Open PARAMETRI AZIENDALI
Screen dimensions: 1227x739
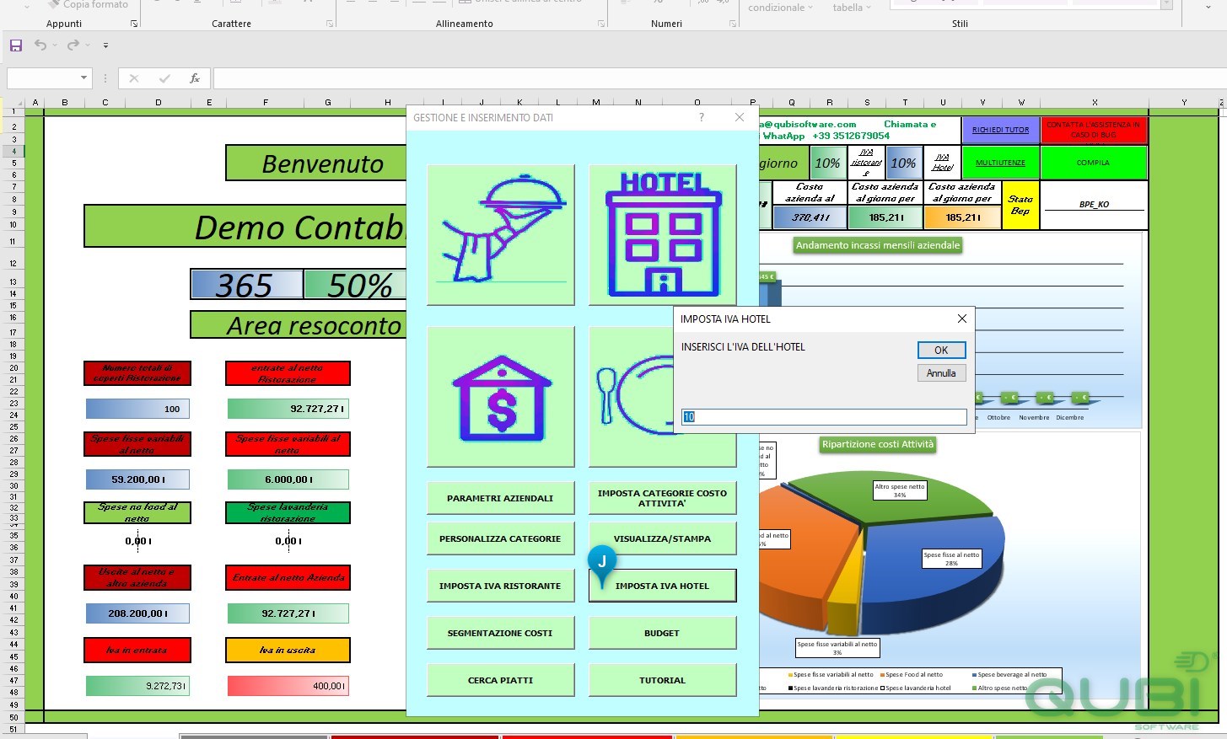[500, 498]
